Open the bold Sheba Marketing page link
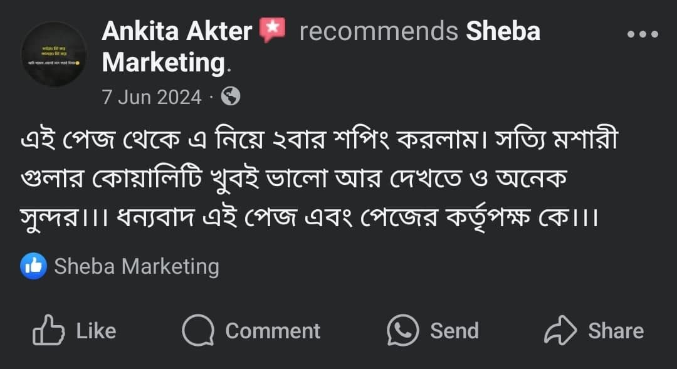 point(503,31)
